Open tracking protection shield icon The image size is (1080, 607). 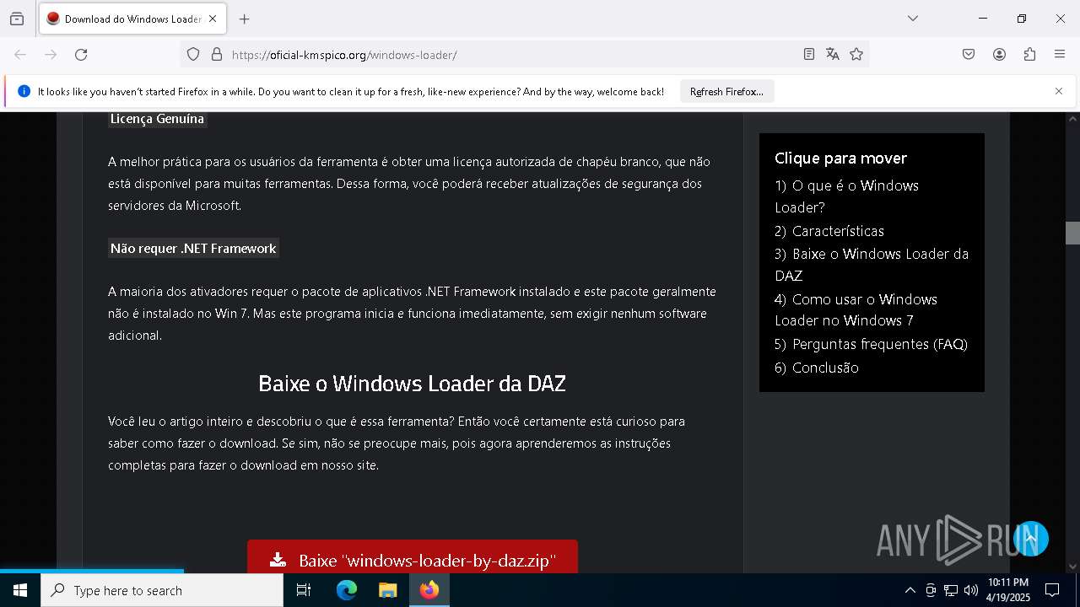193,55
